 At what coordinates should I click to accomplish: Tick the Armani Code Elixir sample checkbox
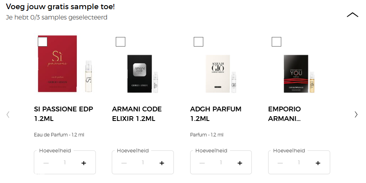tap(120, 42)
